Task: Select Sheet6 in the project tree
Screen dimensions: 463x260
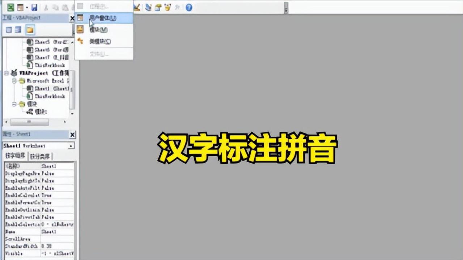Action: tap(48, 50)
